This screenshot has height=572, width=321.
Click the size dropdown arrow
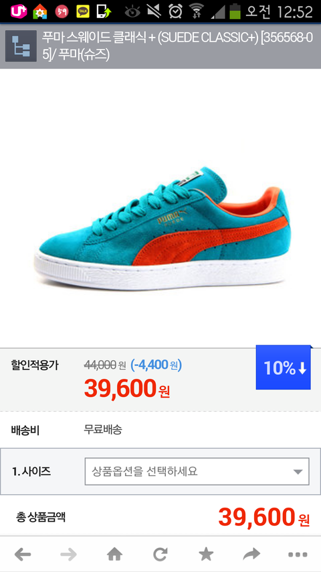click(x=298, y=471)
